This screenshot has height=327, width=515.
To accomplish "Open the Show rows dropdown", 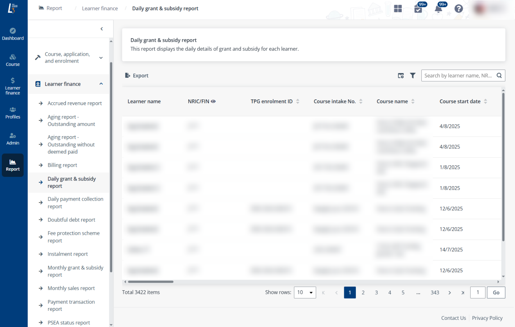I will [x=305, y=292].
